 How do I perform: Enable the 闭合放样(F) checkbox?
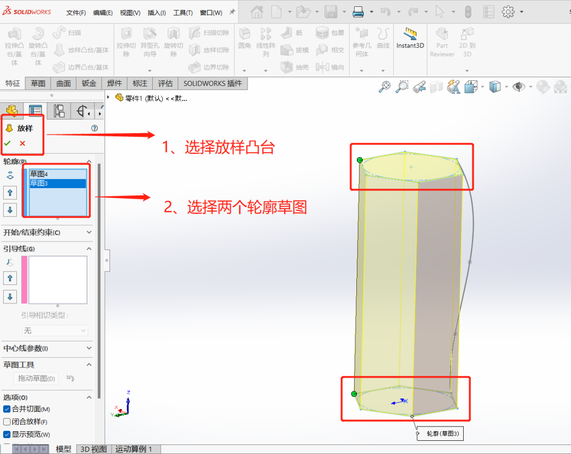click(x=6, y=422)
